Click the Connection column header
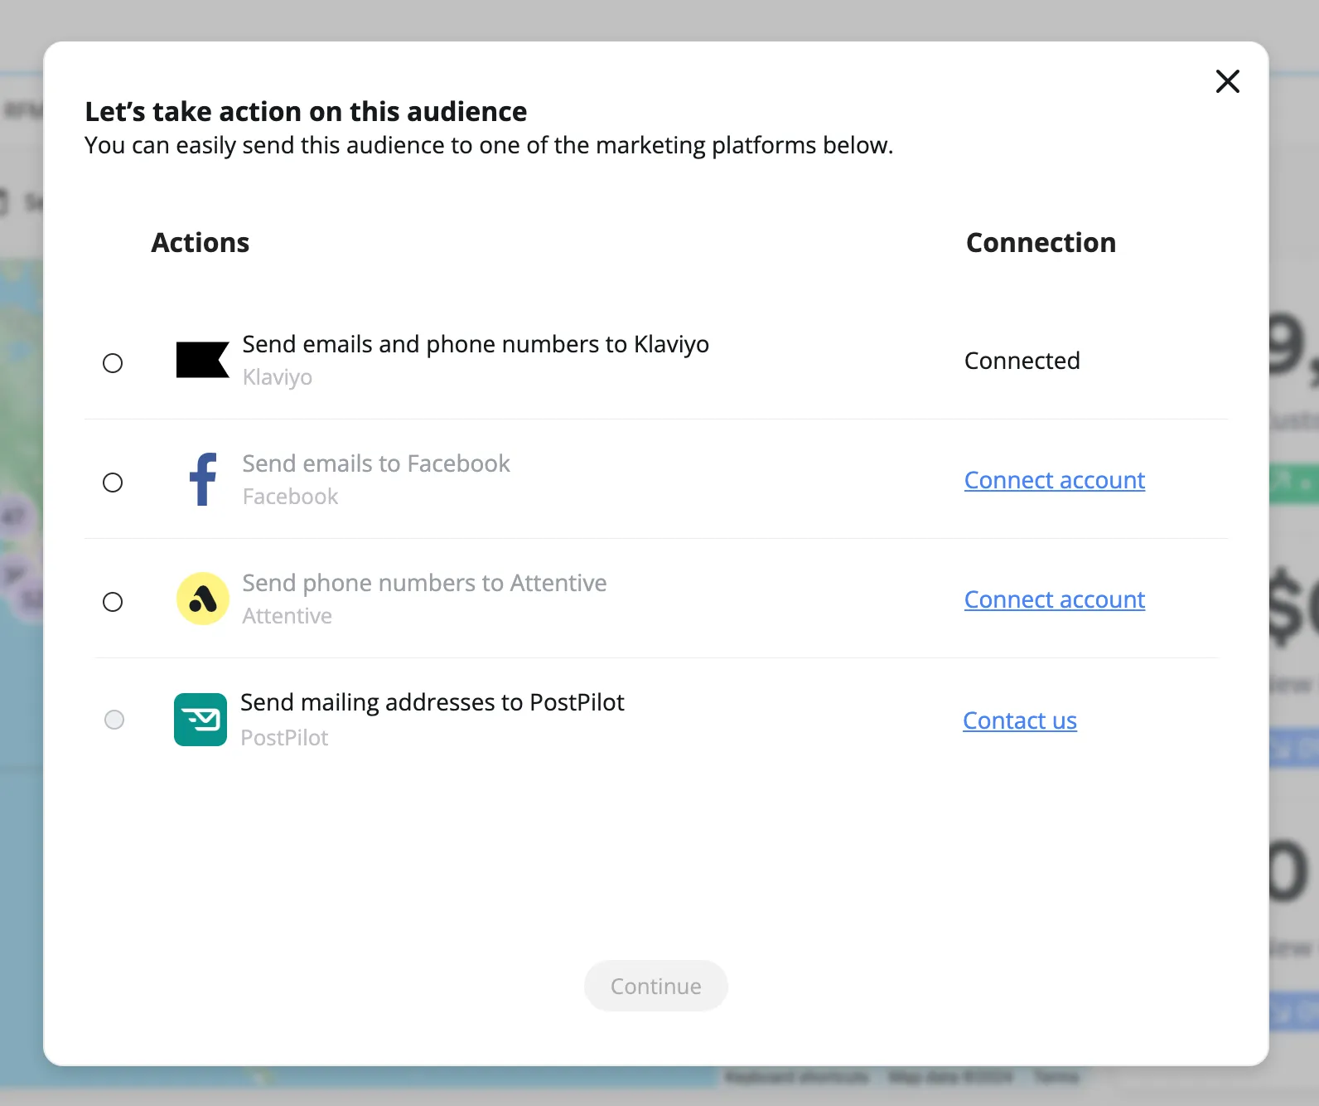Screen dimensions: 1319x1106 [1041, 243]
